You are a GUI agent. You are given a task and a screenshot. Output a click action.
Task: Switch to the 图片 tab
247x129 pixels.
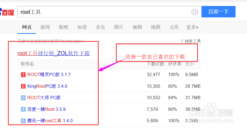[119, 27]
